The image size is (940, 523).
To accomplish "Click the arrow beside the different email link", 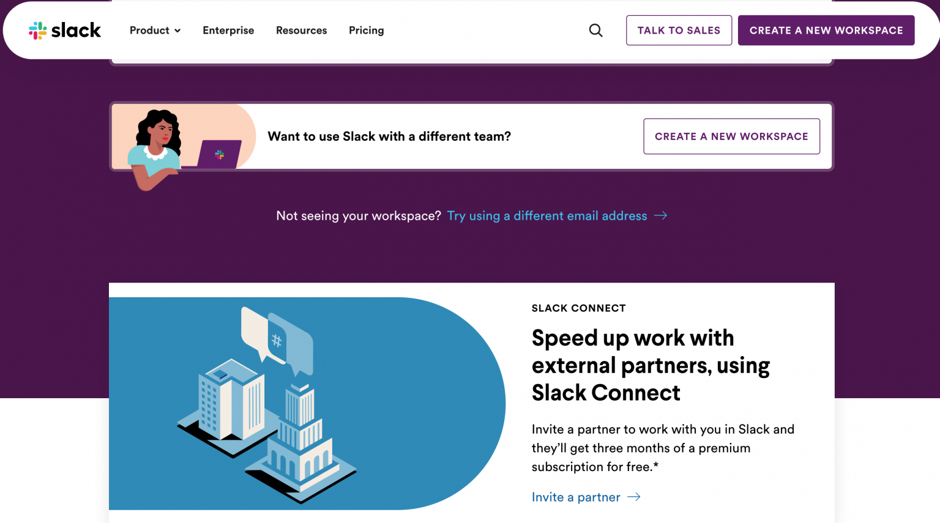I will click(x=660, y=215).
